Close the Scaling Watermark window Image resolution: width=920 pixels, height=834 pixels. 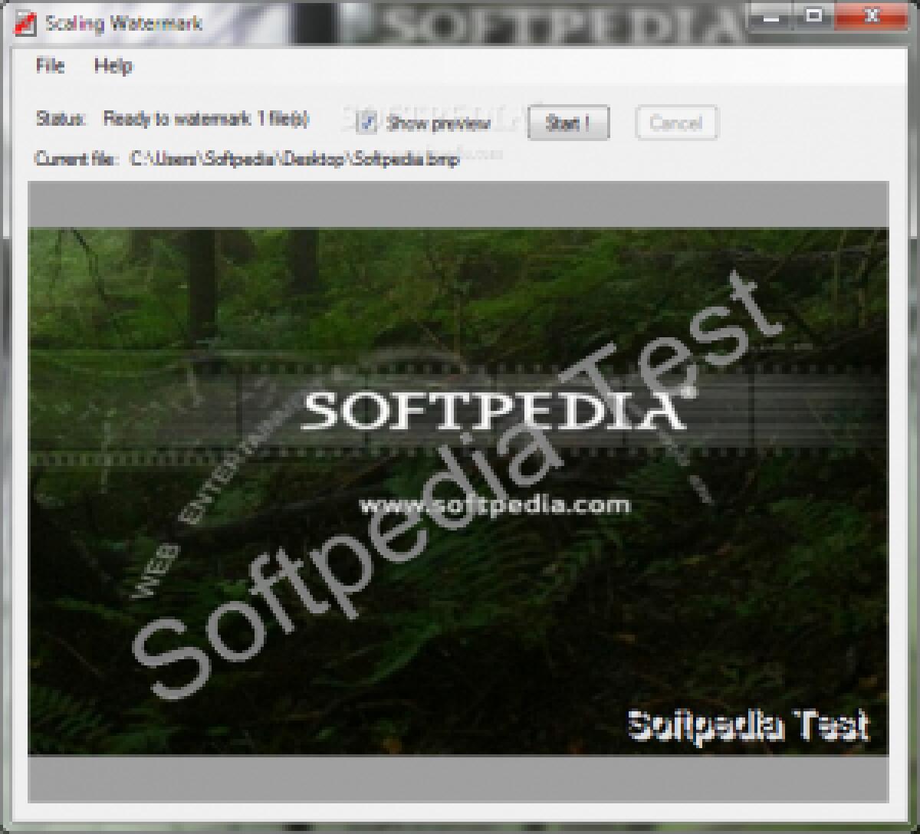tap(871, 15)
